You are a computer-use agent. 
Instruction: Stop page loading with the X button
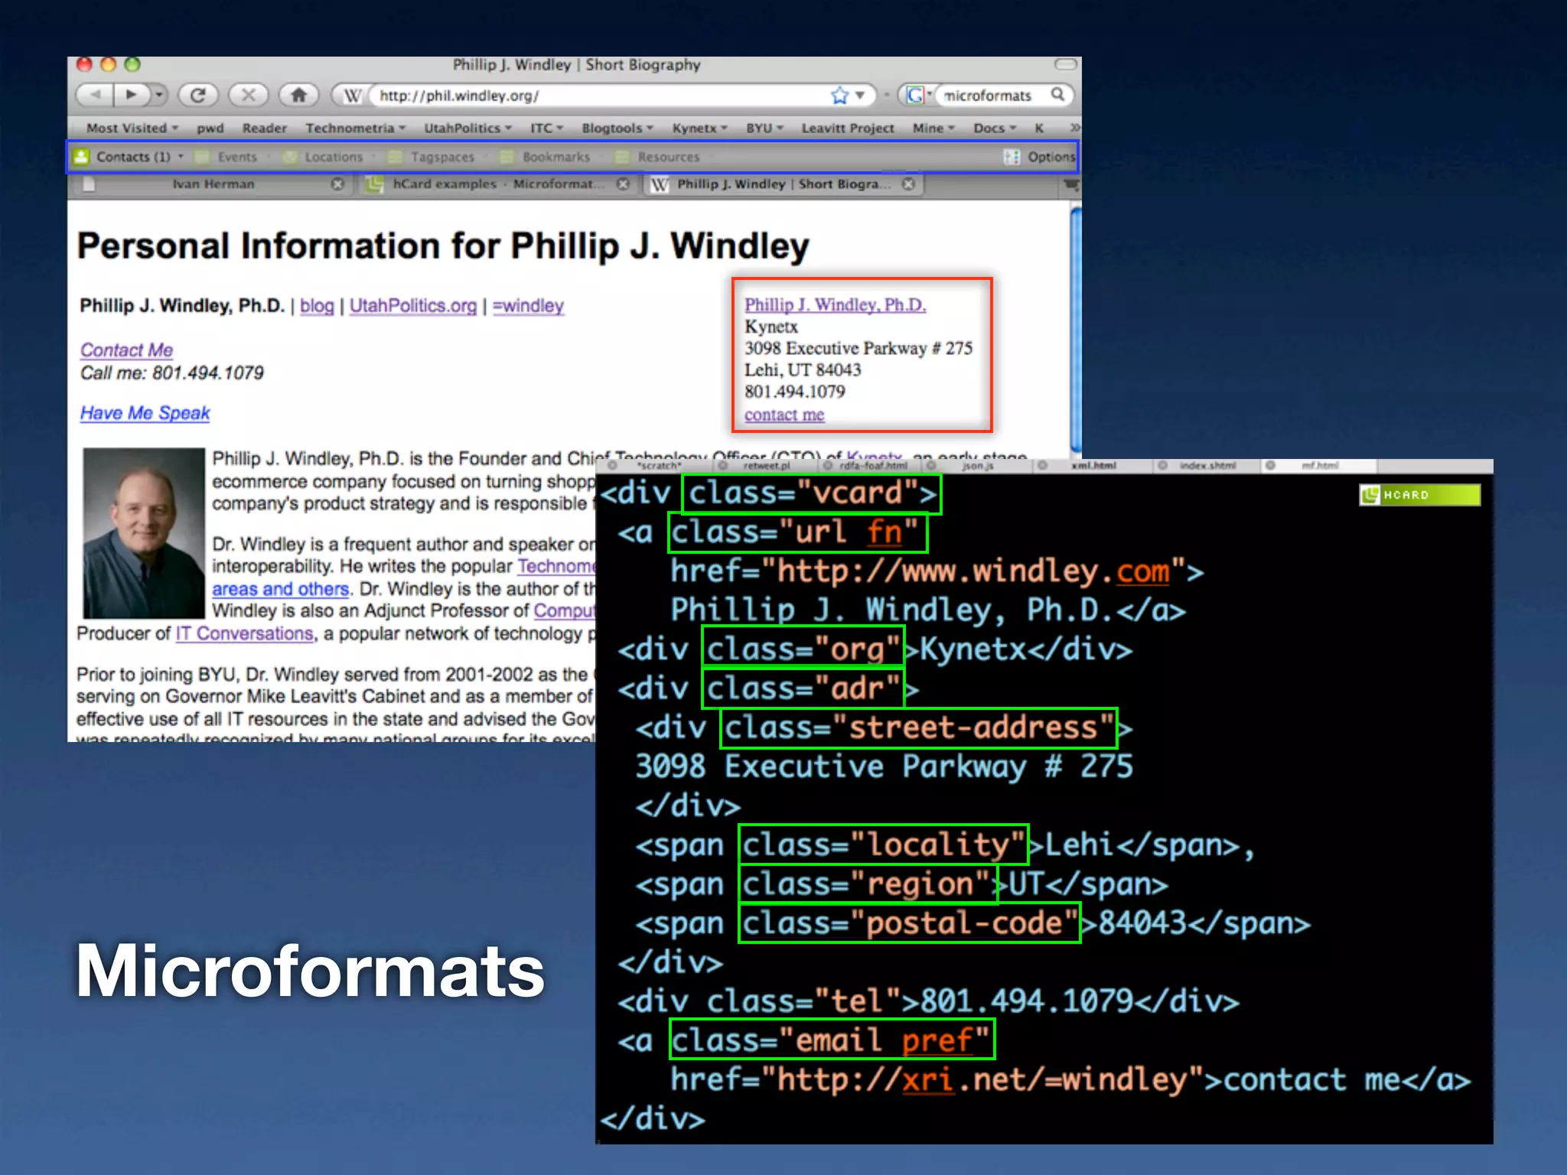(249, 95)
